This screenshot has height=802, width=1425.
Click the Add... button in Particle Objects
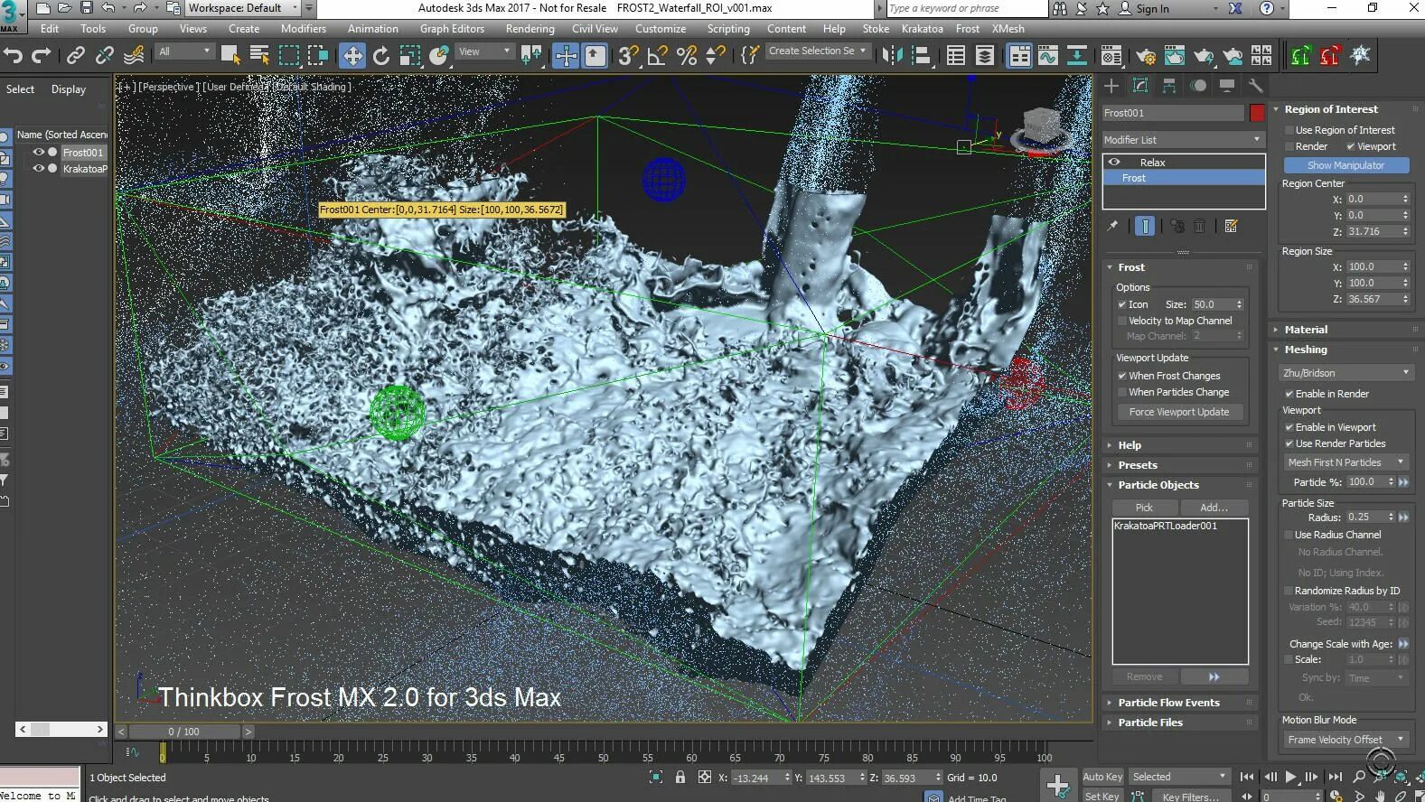click(1214, 508)
